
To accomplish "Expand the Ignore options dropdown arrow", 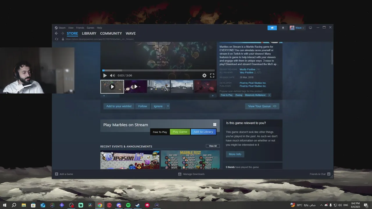I will pos(168,106).
